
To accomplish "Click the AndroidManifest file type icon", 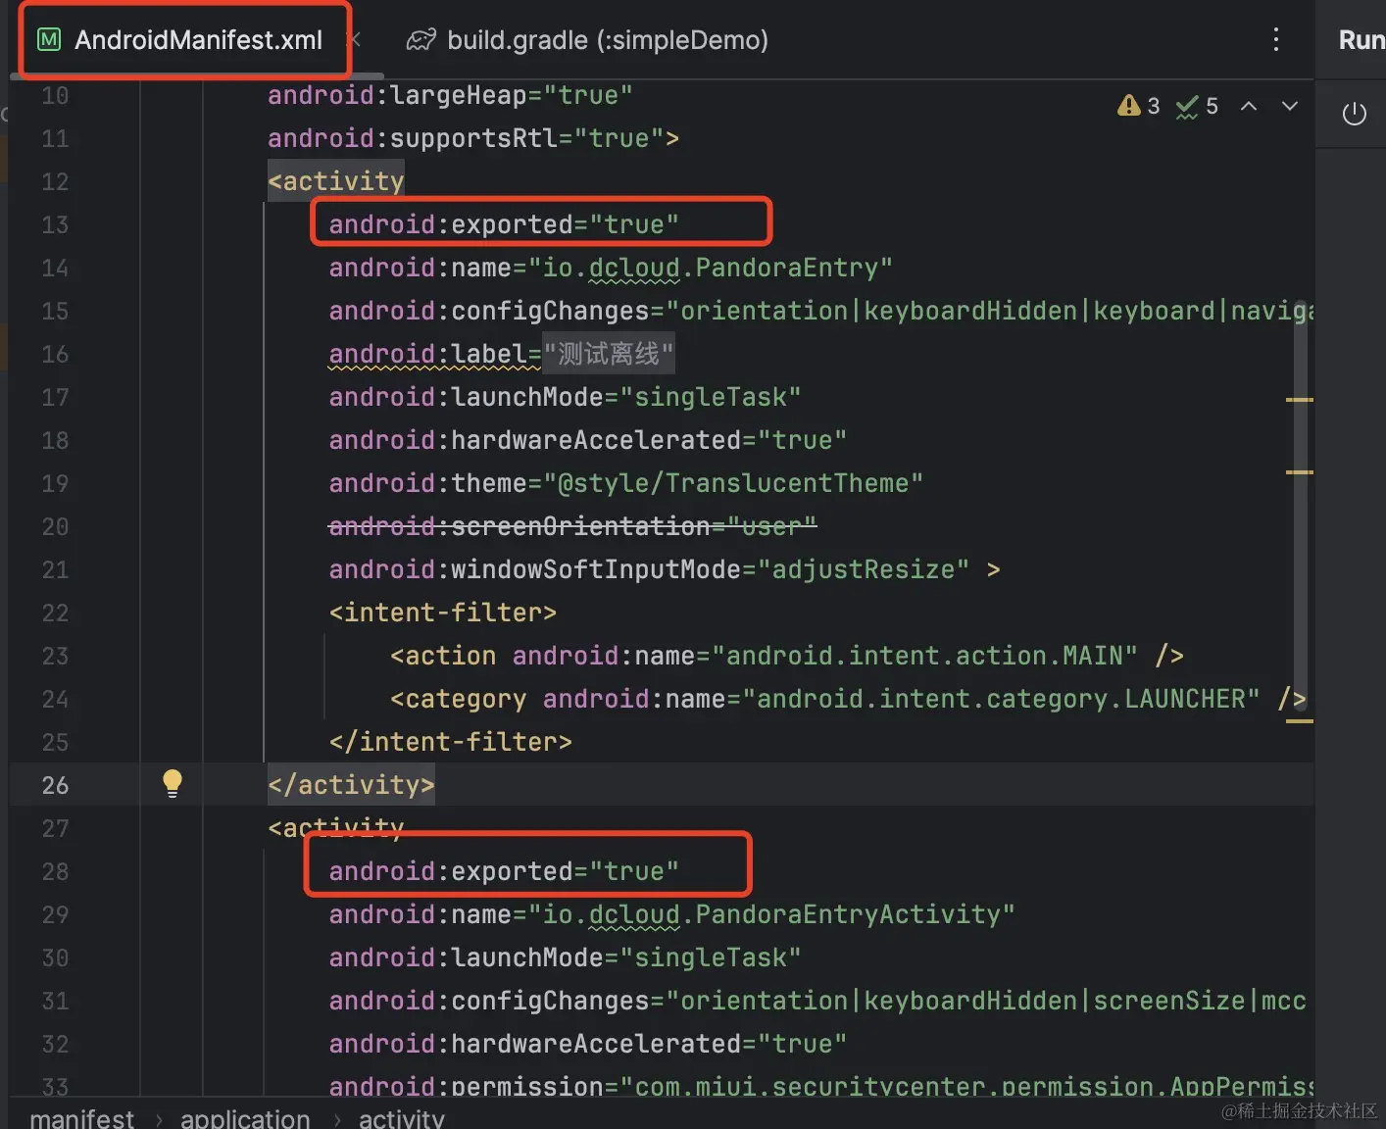I will [49, 39].
